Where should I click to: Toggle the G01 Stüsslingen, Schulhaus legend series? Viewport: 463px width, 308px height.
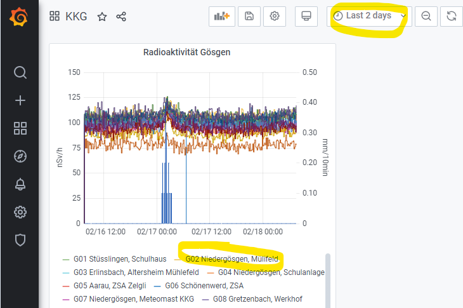[120, 259]
